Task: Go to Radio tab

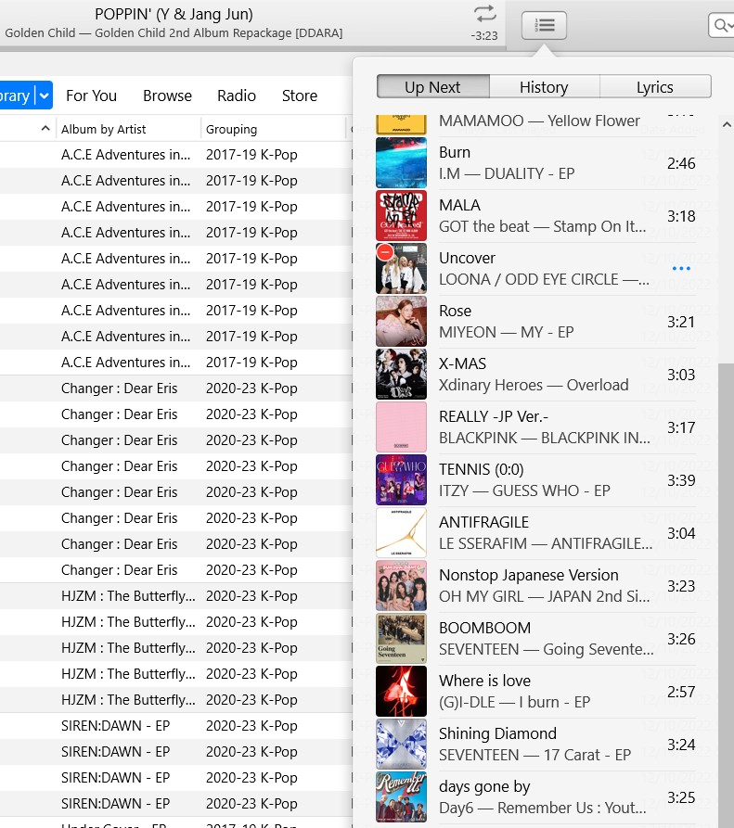Action: tap(237, 96)
